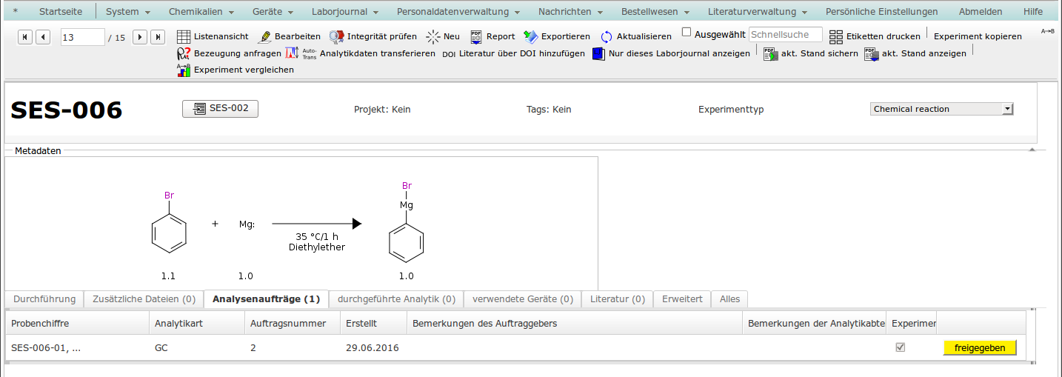Refresh with Aktualisieren icon
The image size is (1062, 377).
[x=607, y=37]
